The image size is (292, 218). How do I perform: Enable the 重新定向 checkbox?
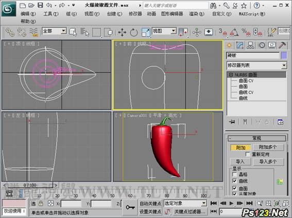[248, 154]
